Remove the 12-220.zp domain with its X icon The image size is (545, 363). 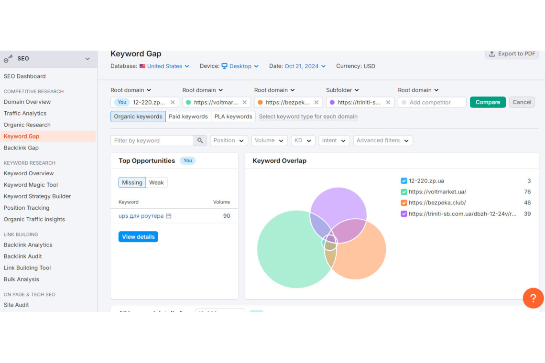click(x=173, y=103)
